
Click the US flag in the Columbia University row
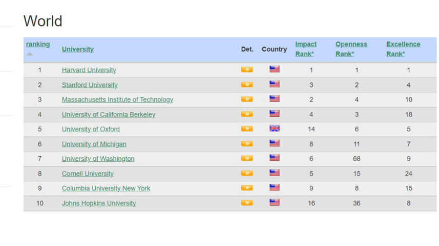[275, 188]
